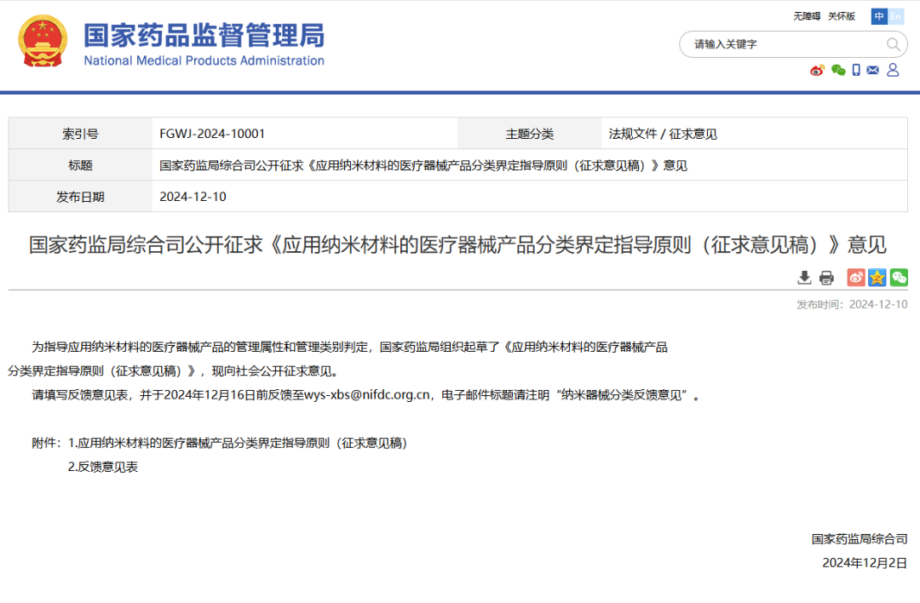The height and width of the screenshot is (603, 920).
Task: Click the 法规文件 / 征求意见 category text
Action: 663,135
